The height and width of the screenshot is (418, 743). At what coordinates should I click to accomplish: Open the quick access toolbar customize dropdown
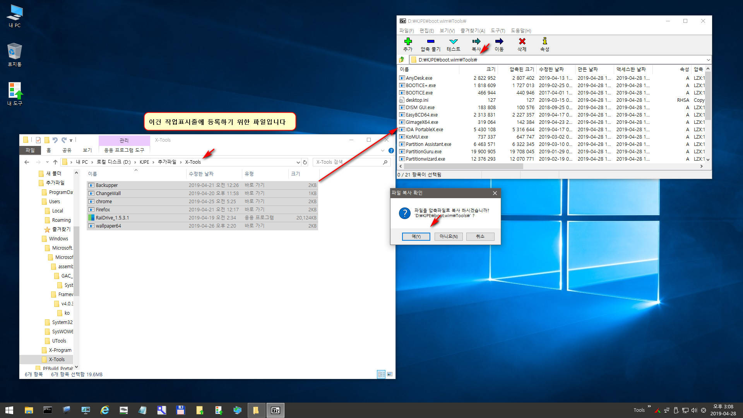pos(71,140)
